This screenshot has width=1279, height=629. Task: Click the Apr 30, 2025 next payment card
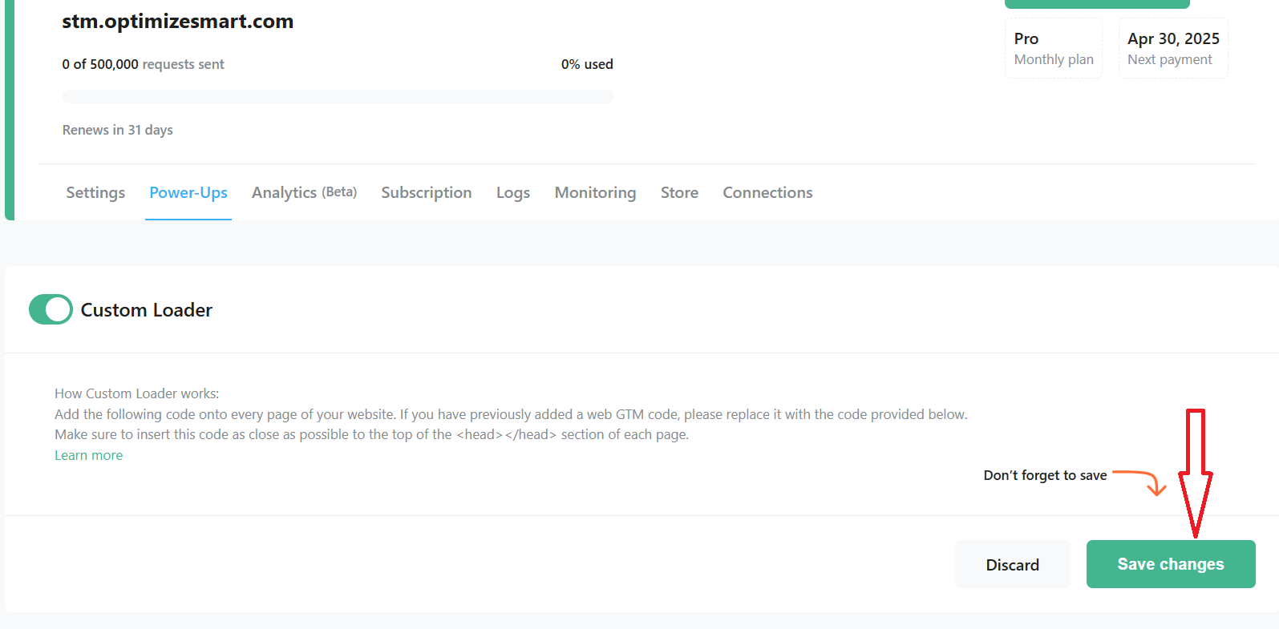pos(1172,48)
